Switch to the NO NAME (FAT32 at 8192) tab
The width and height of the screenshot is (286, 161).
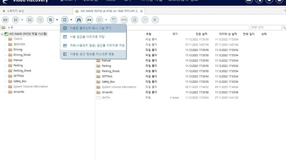[109, 11]
